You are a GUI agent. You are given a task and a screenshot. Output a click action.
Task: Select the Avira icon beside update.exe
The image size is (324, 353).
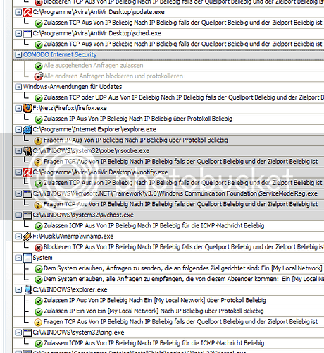point(27,12)
